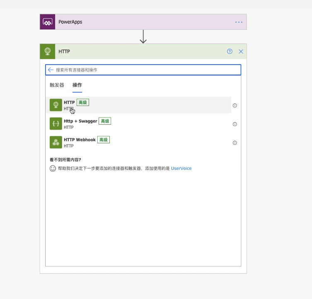The image size is (312, 299).
Task: Show info for the HTTP action
Action: pyautogui.click(x=235, y=106)
